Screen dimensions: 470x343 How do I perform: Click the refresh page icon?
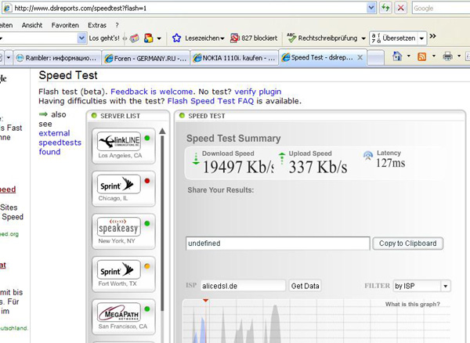click(x=386, y=8)
